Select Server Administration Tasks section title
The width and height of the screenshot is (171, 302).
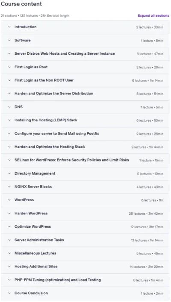click(x=39, y=240)
